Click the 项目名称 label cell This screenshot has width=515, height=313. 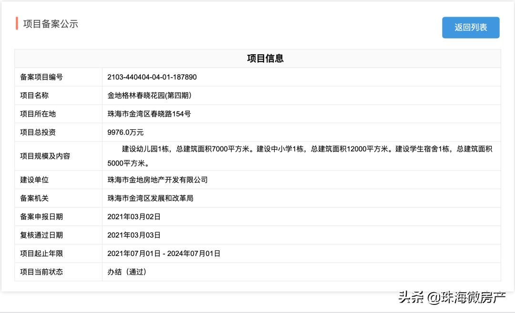59,96
